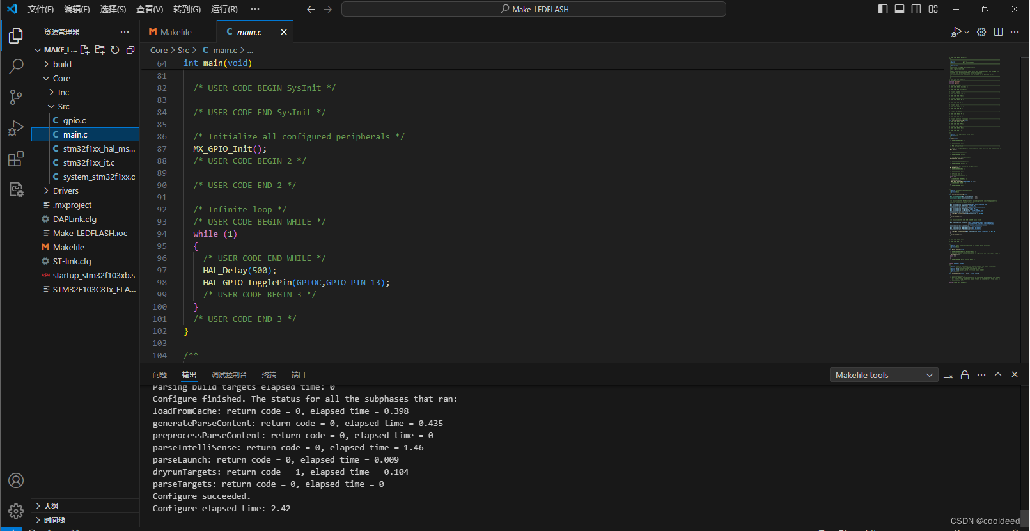Viewport: 1030px width, 531px height.
Task: Toggle primary side bar visibility
Action: (x=883, y=9)
